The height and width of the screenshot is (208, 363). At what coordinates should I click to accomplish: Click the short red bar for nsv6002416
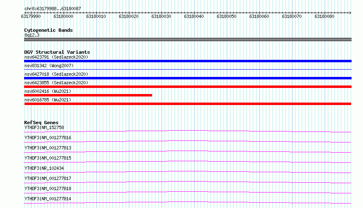coord(88,95)
